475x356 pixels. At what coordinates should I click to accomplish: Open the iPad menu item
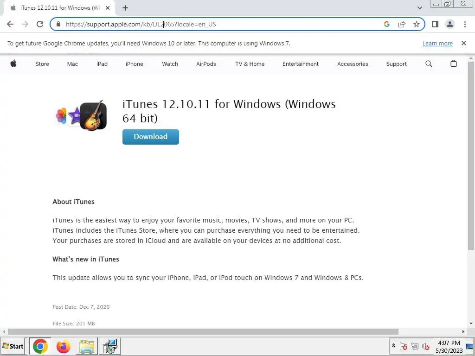tap(102, 64)
